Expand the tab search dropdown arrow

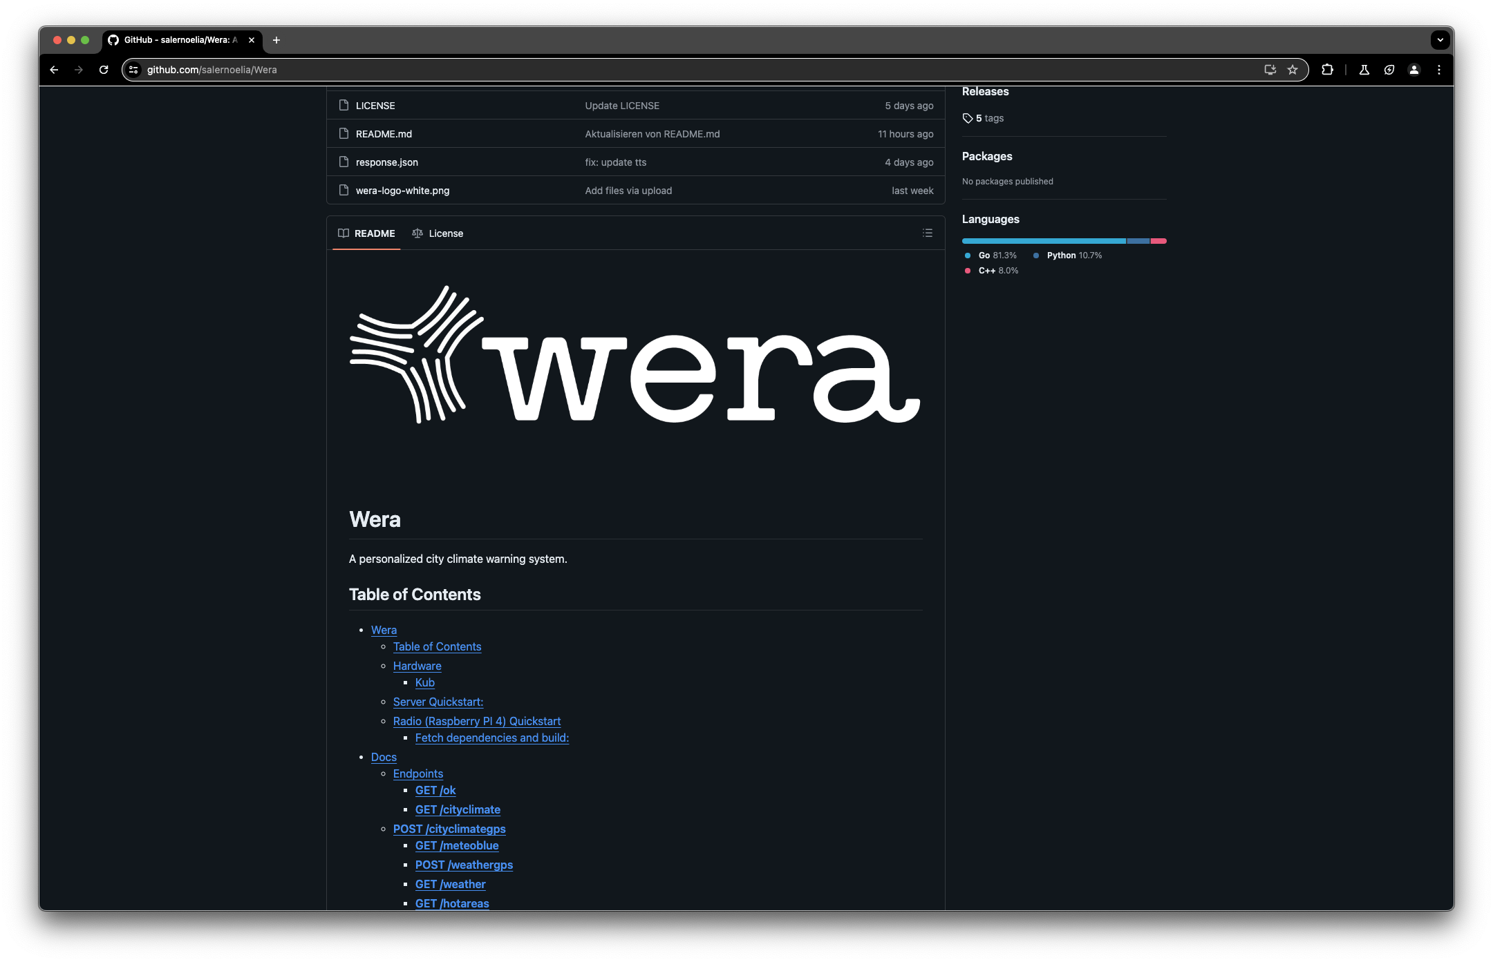(1440, 40)
